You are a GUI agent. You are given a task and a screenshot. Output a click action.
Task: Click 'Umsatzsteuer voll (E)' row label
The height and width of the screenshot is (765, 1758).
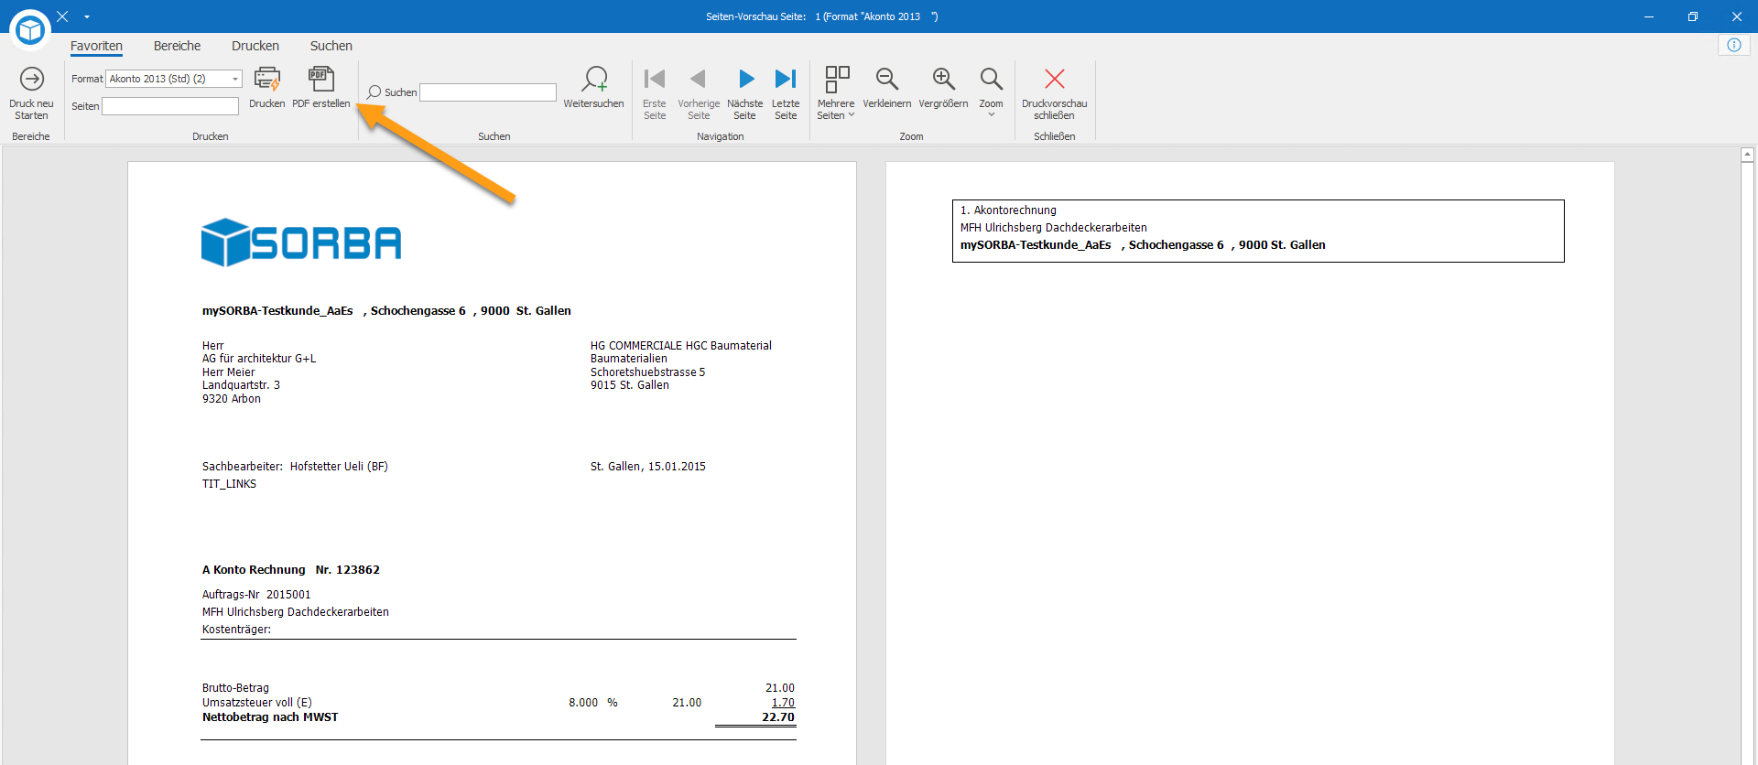pyautogui.click(x=257, y=703)
